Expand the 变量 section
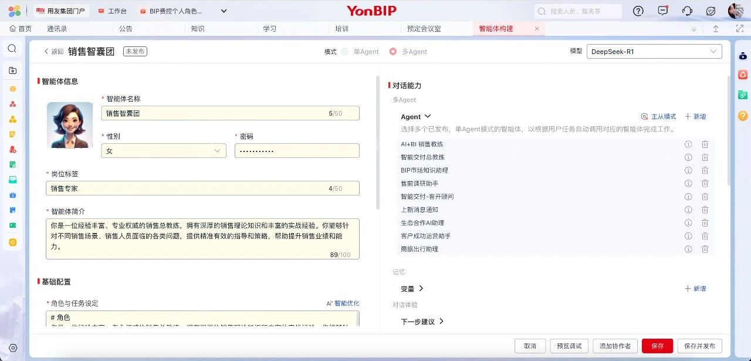 click(x=412, y=289)
